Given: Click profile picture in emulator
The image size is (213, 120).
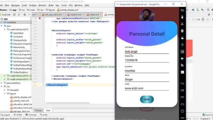Looking at the screenshot, I should (147, 15).
